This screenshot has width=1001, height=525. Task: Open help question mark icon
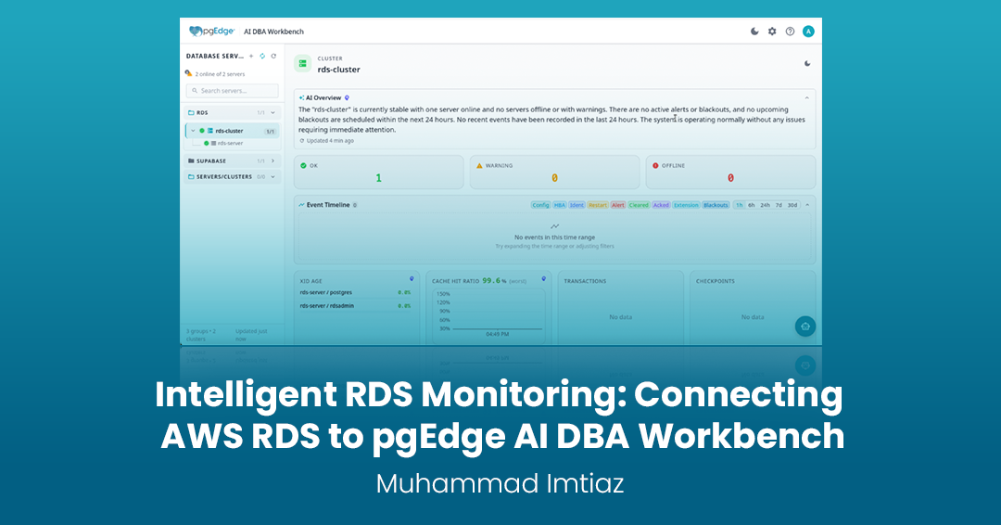pyautogui.click(x=791, y=32)
